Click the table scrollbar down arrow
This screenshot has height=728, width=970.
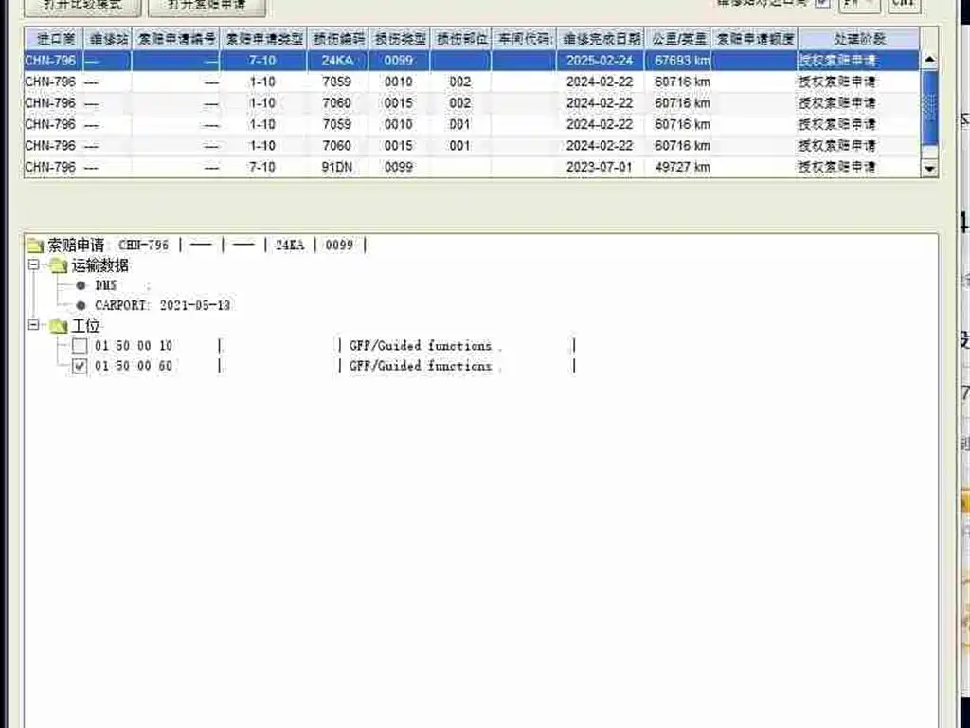(x=929, y=169)
